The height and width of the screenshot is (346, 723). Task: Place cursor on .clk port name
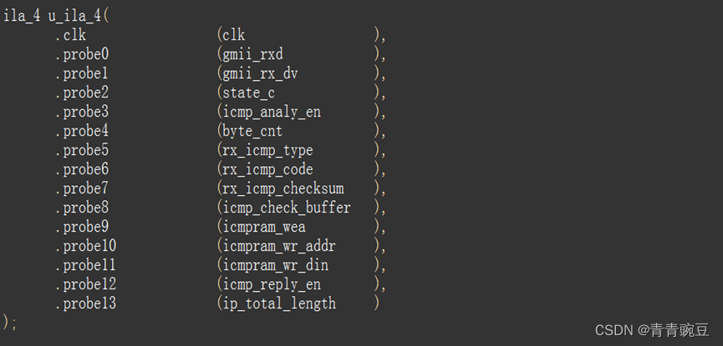pos(70,35)
